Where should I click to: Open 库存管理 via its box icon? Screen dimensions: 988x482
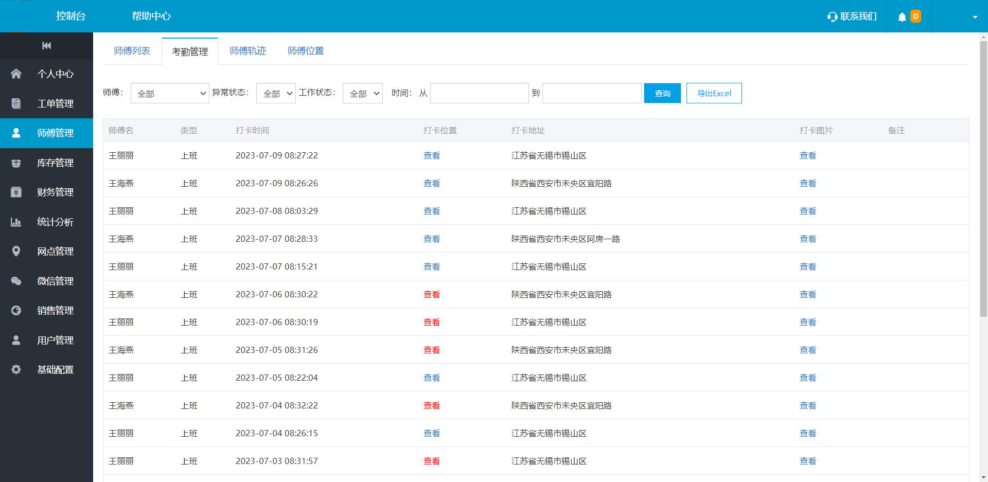[16, 163]
